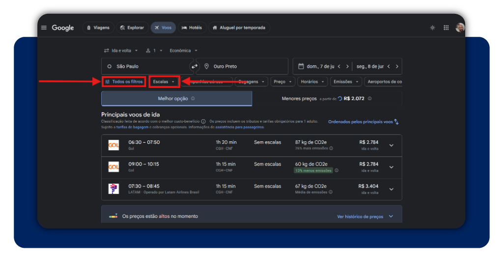Click info icon after melhor custo-benefício text
This screenshot has height=263, width=503.
point(203,121)
